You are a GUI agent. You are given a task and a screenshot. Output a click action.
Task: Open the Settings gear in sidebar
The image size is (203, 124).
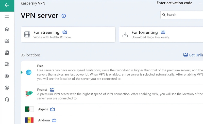point(7,76)
